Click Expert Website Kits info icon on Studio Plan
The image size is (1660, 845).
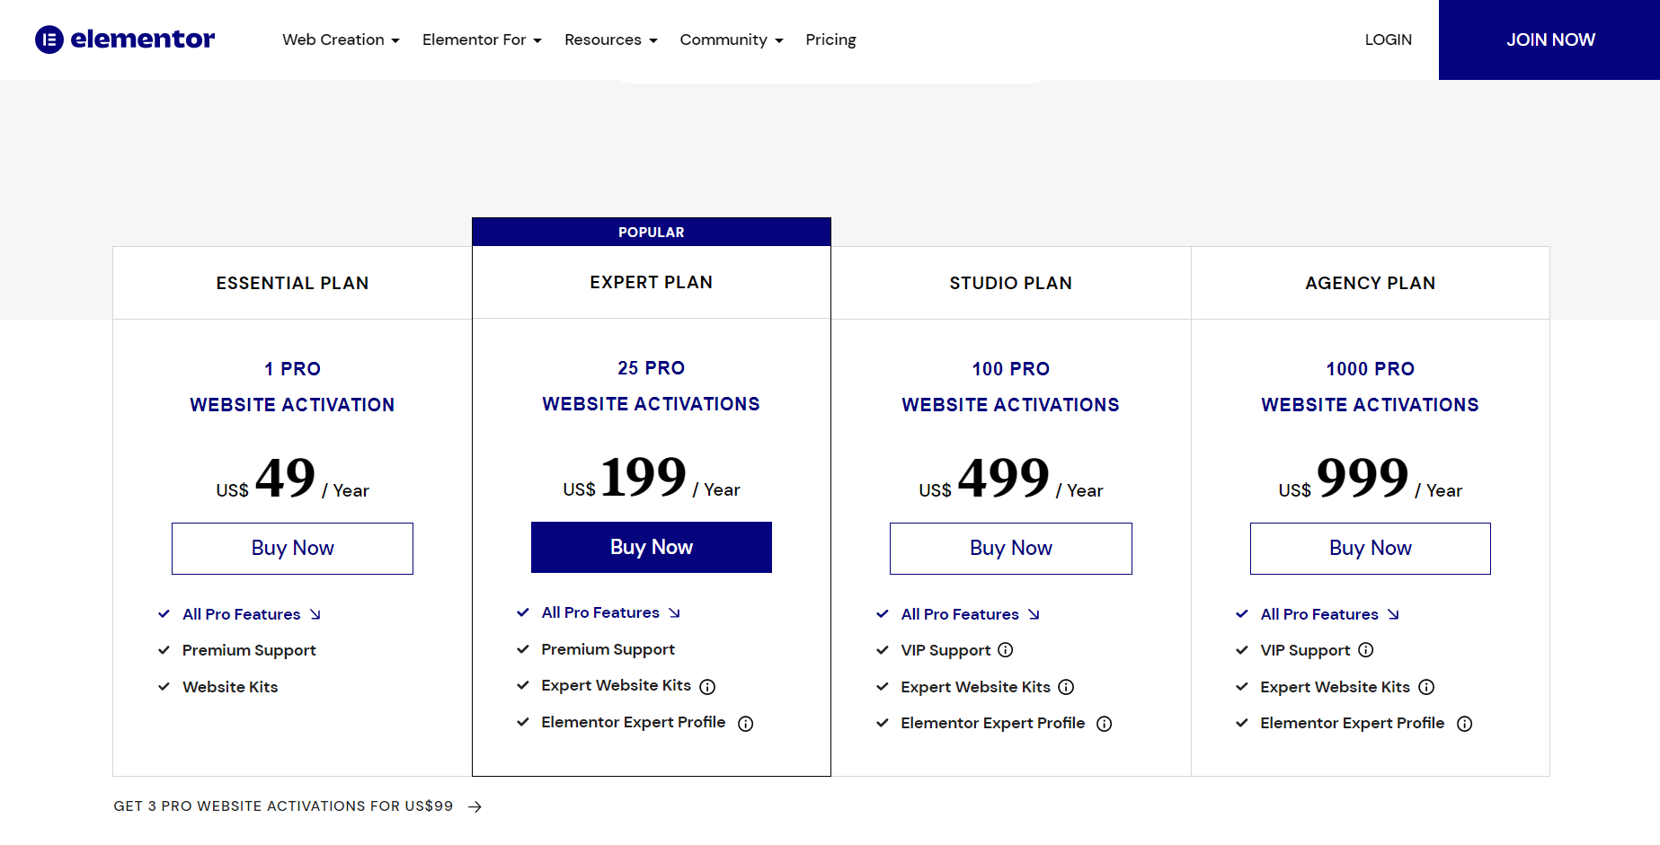coord(1066,687)
